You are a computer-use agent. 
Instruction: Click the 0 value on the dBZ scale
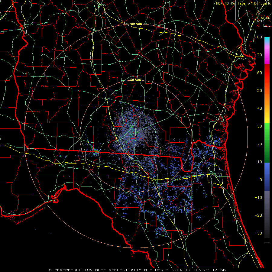[x=261, y=180]
